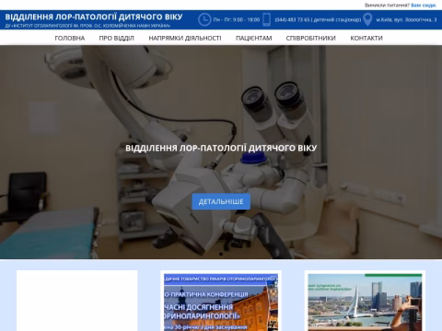Image resolution: width=442 pixels, height=331 pixels.
Task: Click the working hours text Пн - Пт: 9:00 - 18:00
Action: pyautogui.click(x=237, y=19)
